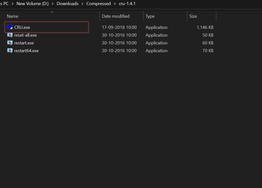Image resolution: width=262 pixels, height=188 pixels.
Task: Click the restart.exe file icon
Action: pyautogui.click(x=10, y=43)
